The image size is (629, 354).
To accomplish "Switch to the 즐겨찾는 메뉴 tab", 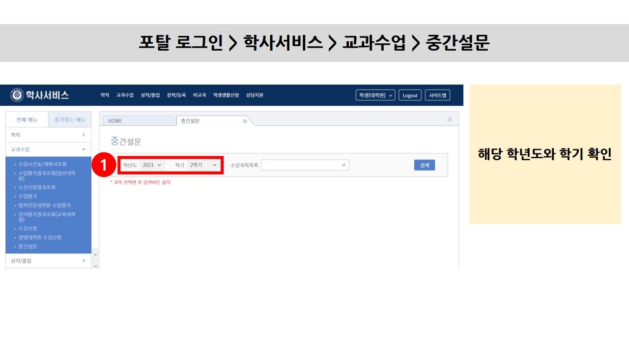I will [x=70, y=119].
